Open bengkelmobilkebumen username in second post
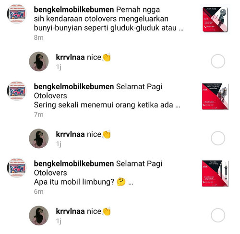Image resolution: width=240 pixels, height=234 pixels. [74, 87]
